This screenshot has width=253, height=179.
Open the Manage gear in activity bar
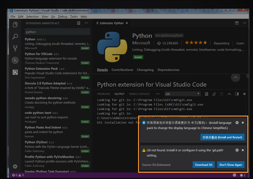(x=15, y=167)
